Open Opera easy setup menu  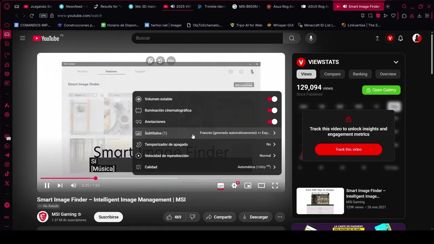pyautogui.click(x=427, y=16)
